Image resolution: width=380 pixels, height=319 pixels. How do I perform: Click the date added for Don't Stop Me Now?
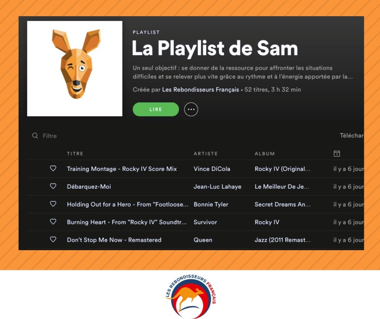[348, 240]
